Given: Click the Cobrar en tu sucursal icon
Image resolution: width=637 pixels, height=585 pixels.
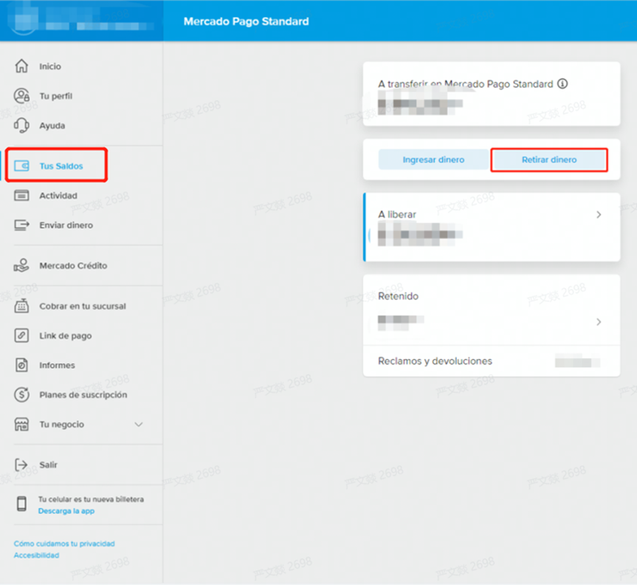Looking at the screenshot, I should point(21,307).
